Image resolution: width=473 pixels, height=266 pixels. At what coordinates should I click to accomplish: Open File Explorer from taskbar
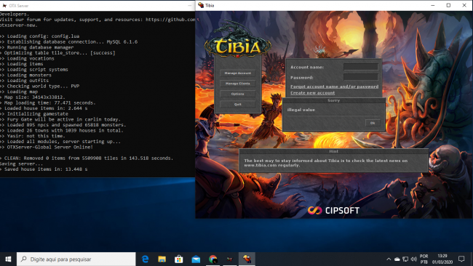coord(162,259)
